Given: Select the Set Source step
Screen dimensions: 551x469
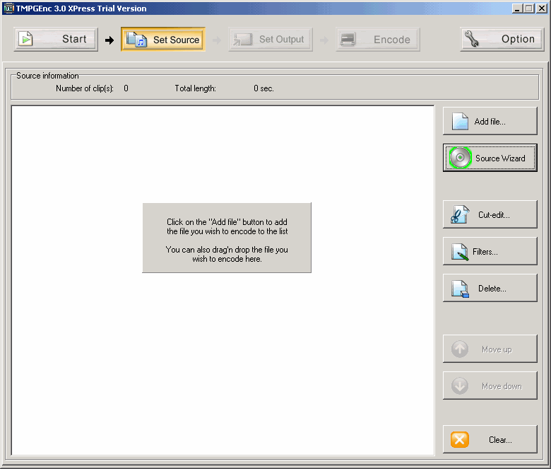Looking at the screenshot, I should [163, 40].
